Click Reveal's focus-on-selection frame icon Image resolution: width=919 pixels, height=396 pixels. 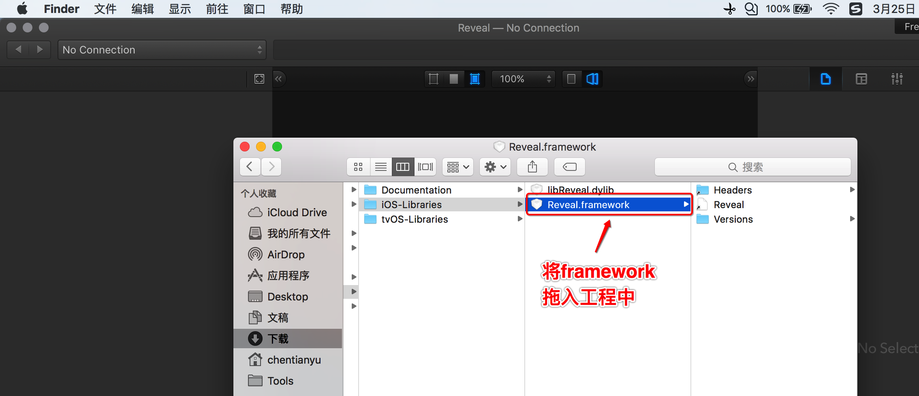point(259,79)
